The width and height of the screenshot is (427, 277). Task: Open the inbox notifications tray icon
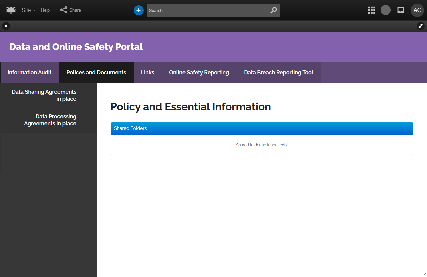[x=401, y=10]
